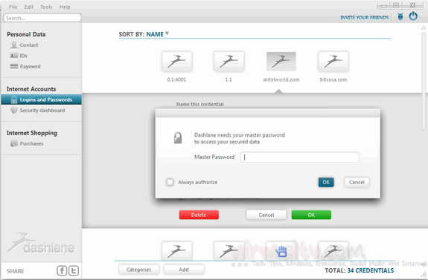Viewport: 428px width, 280px height.
Task: Open Contact under Personal Data
Action: [x=29, y=45]
